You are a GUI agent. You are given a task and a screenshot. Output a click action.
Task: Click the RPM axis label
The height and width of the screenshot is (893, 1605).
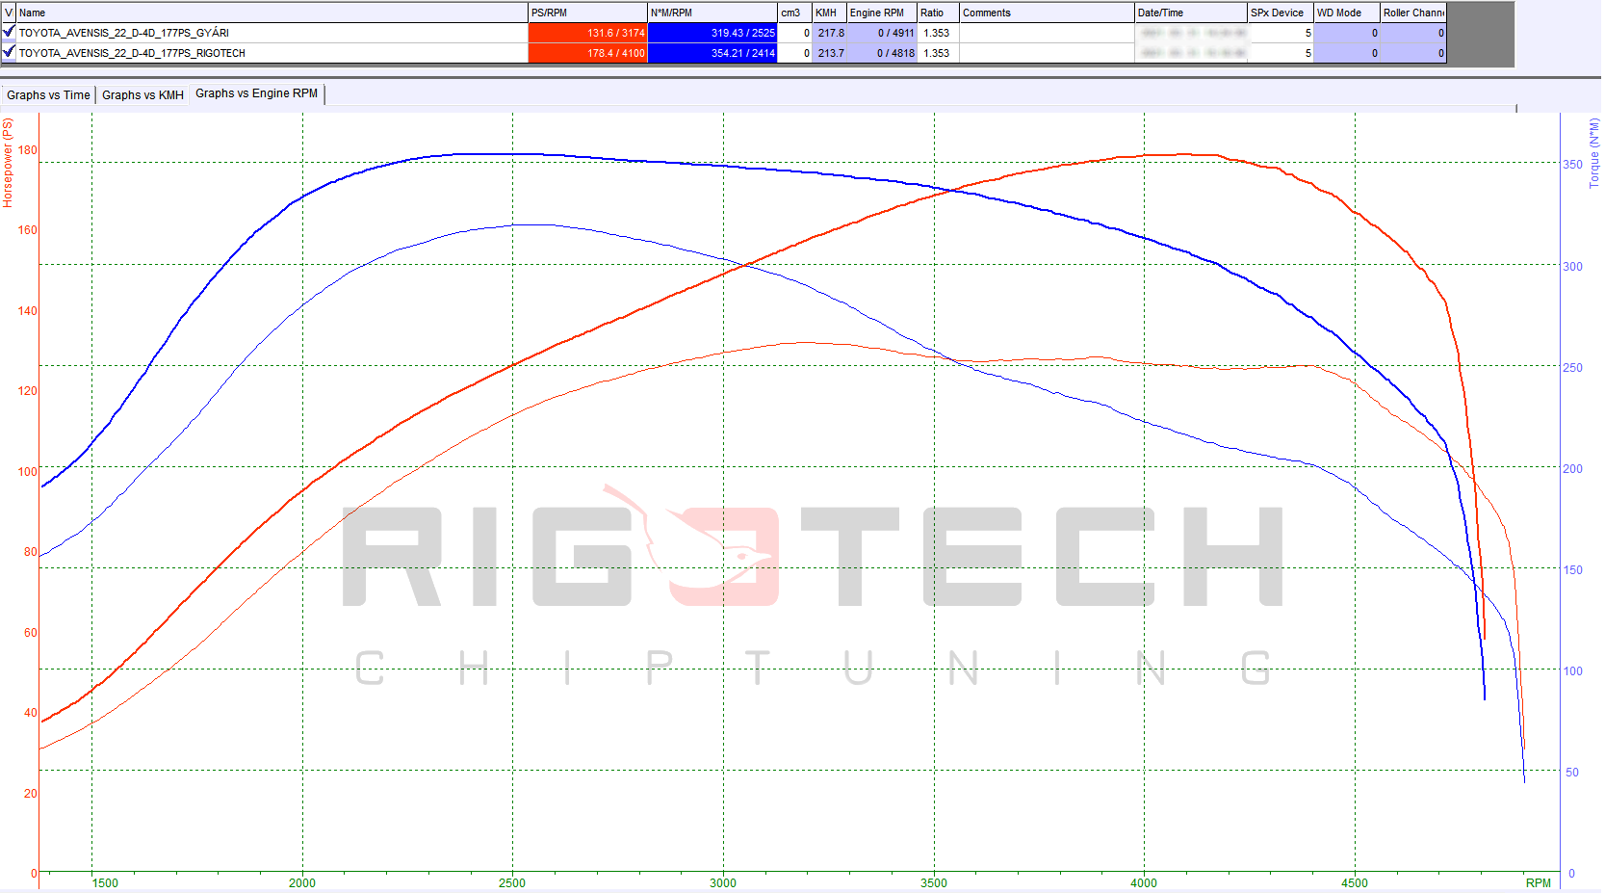click(x=1538, y=882)
